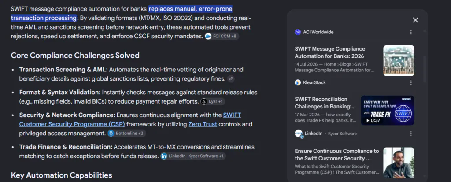Follow SWIFT Customer Security Programme (CSP) link

[x=130, y=120]
